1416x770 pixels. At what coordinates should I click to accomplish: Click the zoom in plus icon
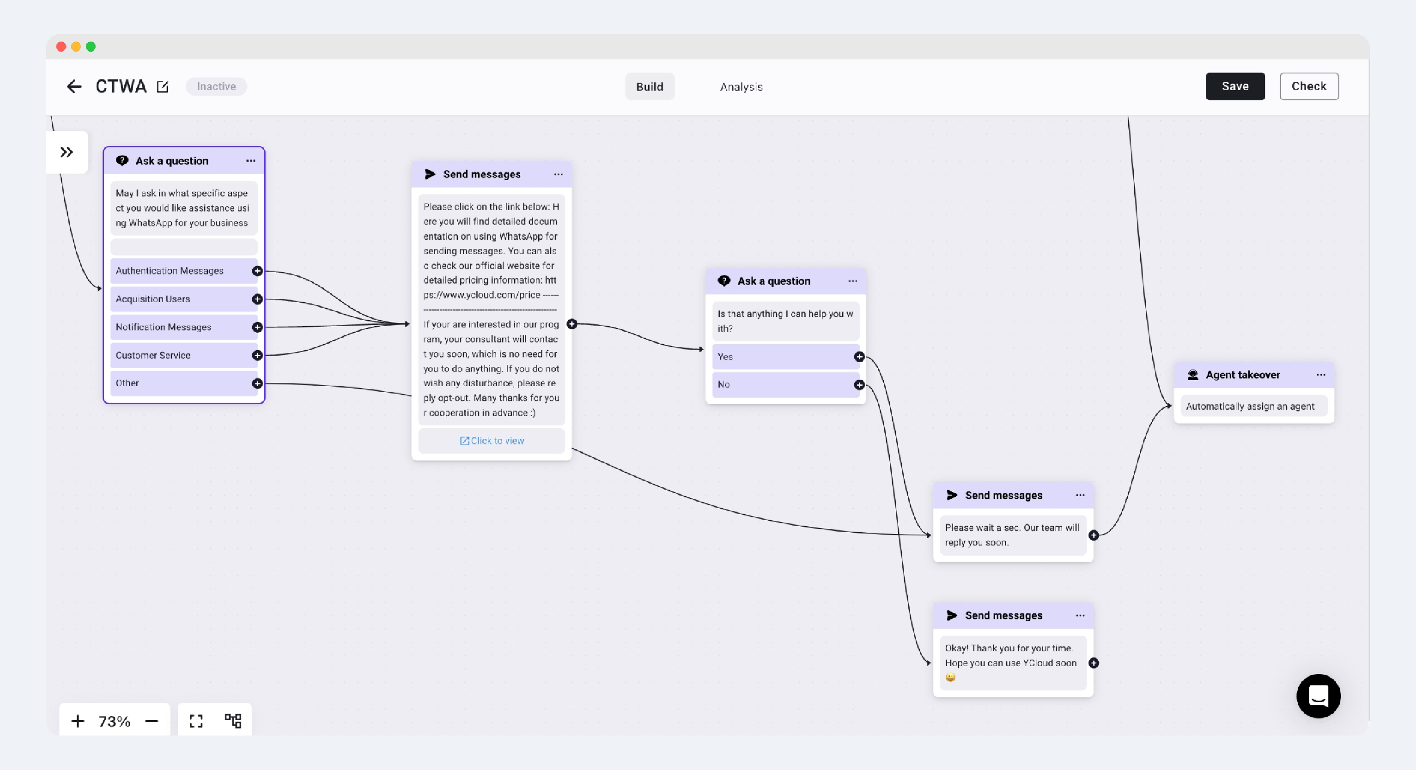(78, 721)
